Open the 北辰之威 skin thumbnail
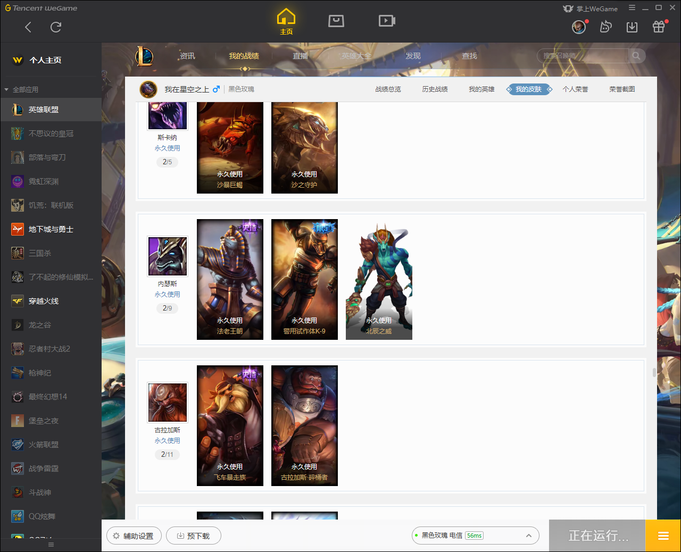The image size is (681, 552). tap(379, 279)
